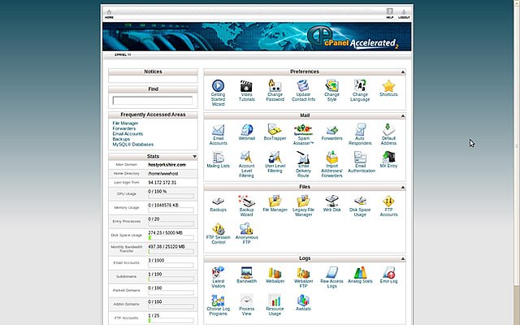Screen dimensions: 520x325
Task: Open Raw Access Logs
Action: [331, 277]
